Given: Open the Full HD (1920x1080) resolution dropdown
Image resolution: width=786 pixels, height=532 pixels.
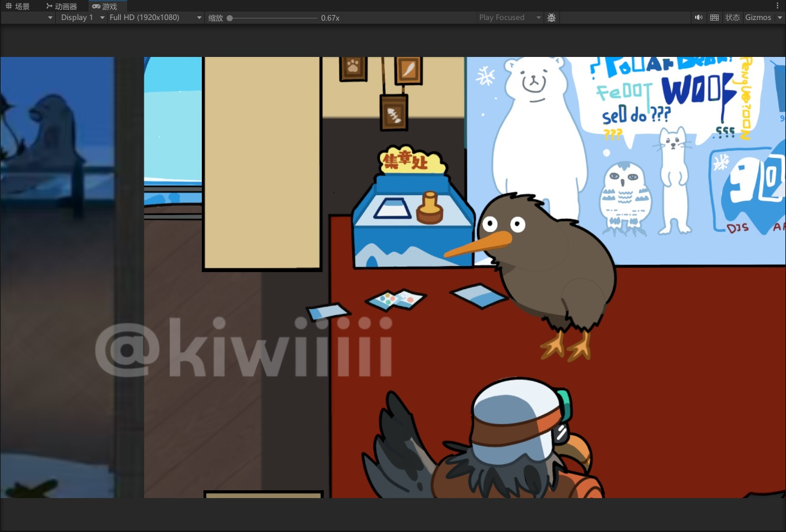Looking at the screenshot, I should click(155, 18).
